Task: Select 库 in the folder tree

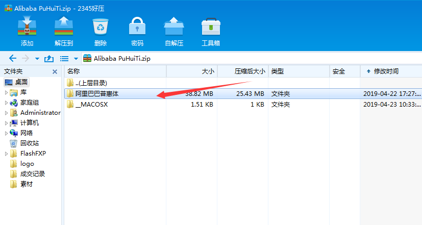Action: point(18,92)
